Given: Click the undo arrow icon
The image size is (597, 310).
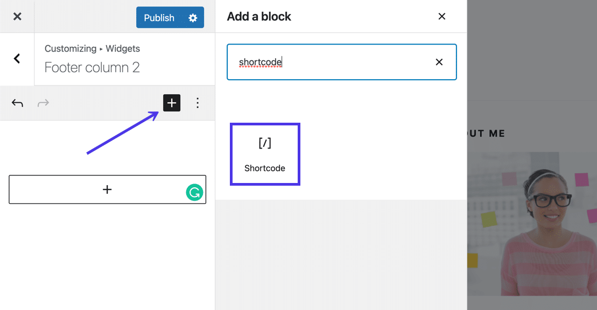Looking at the screenshot, I should coord(17,103).
